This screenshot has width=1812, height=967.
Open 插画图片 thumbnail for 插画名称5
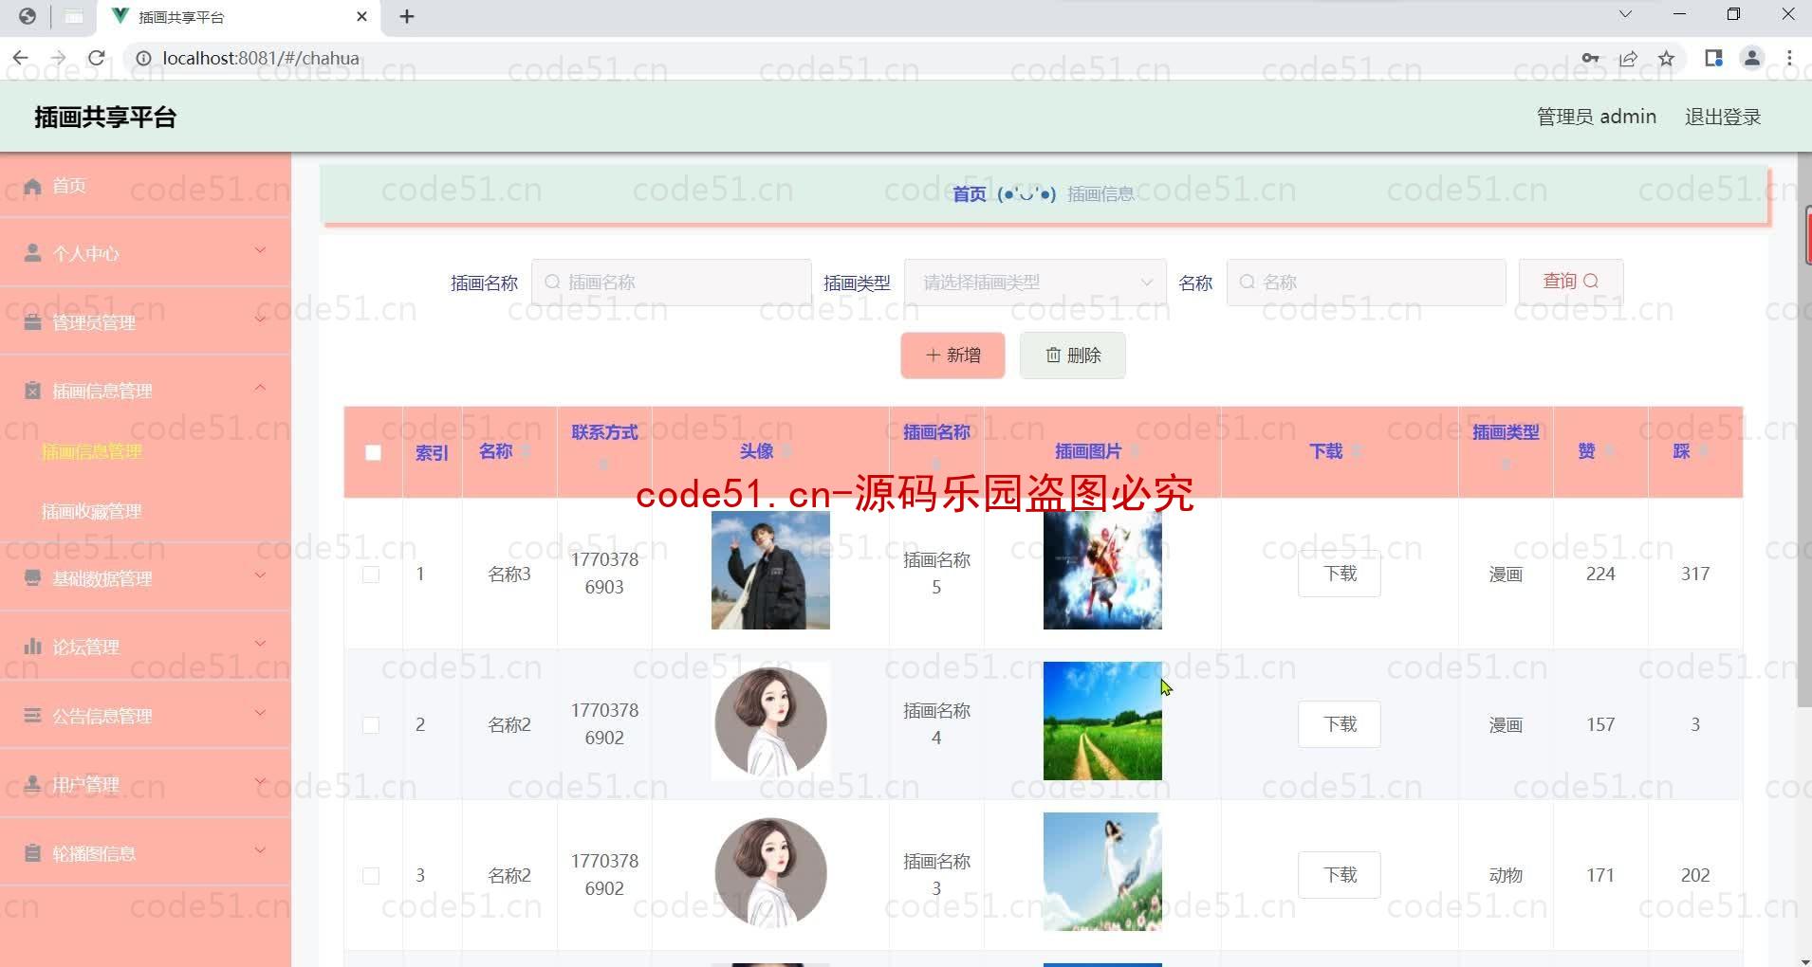coord(1102,570)
